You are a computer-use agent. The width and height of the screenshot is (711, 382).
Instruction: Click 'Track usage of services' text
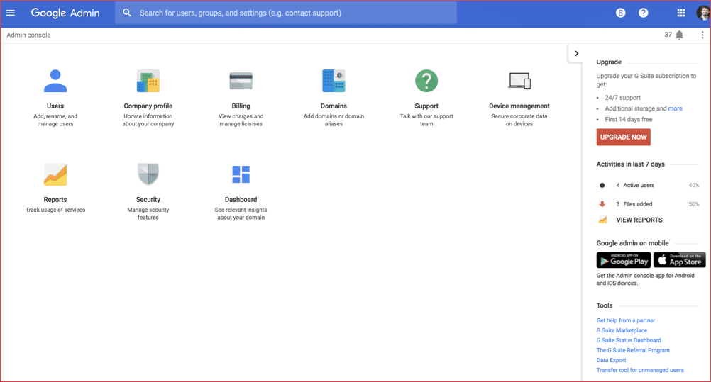tap(55, 210)
